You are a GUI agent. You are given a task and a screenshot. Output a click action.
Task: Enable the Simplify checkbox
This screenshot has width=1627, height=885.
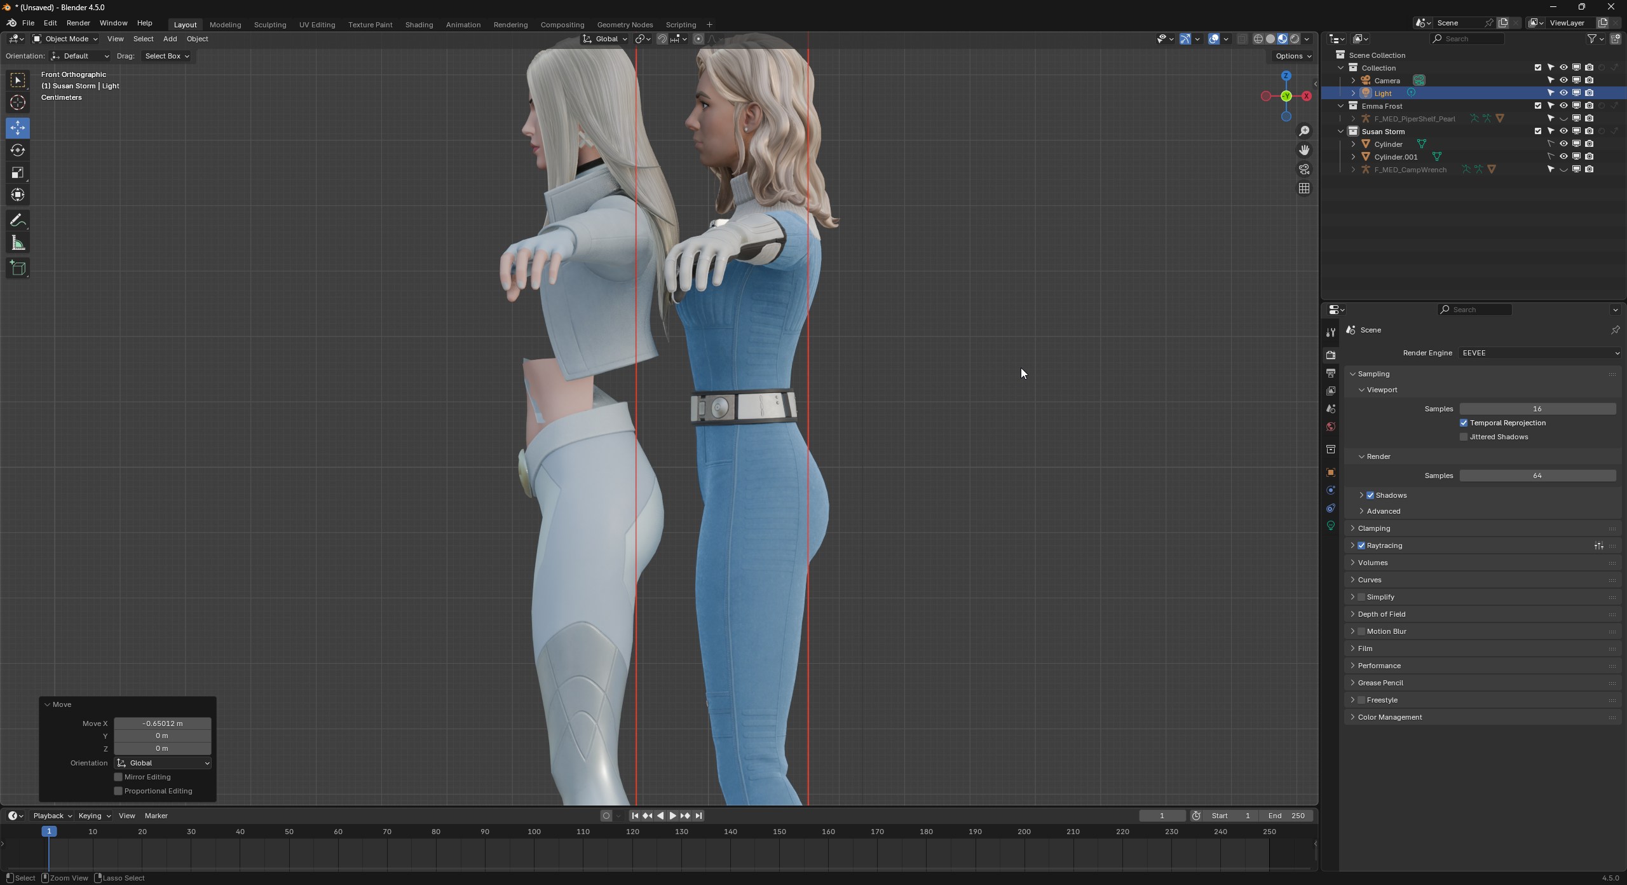[1361, 597]
